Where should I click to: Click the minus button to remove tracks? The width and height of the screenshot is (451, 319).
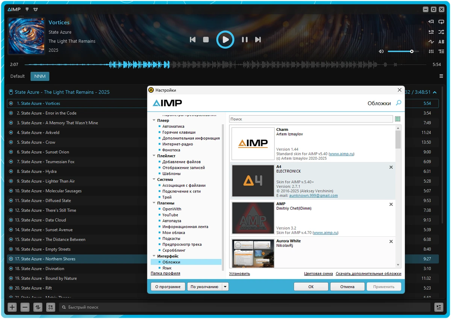click(x=25, y=307)
